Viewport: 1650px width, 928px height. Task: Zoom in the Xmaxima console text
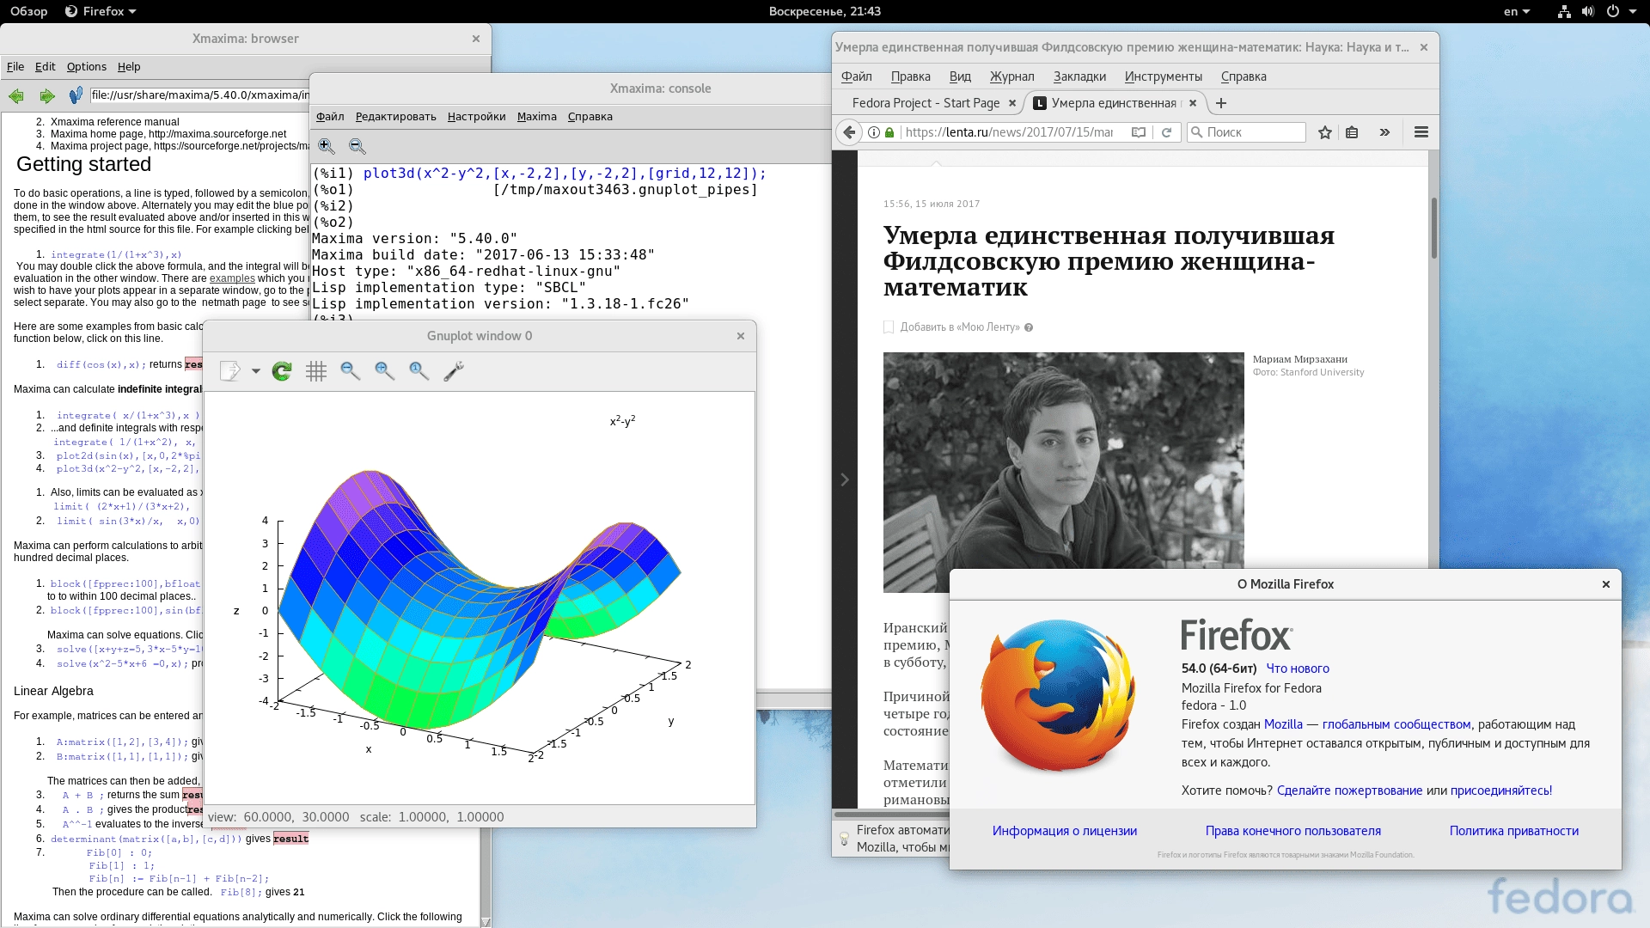[x=327, y=146]
